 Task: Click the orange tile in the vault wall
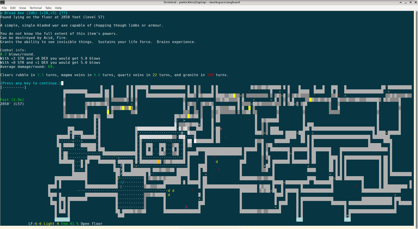tap(158, 161)
